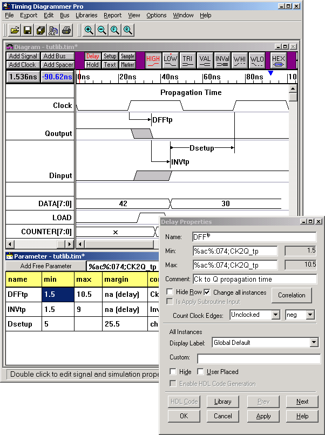
Task: Click the signal names scroll right arrow
Action: pos(70,244)
